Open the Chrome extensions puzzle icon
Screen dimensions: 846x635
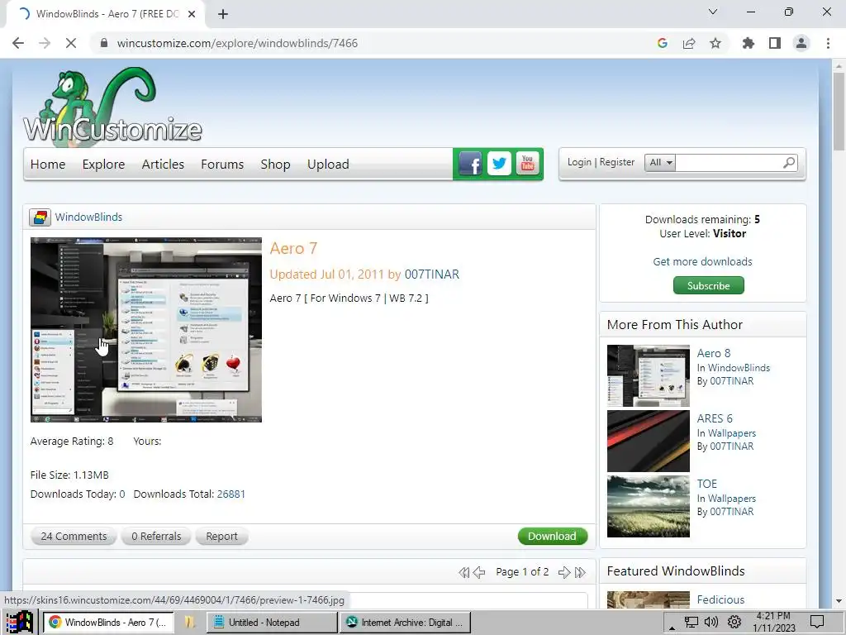coord(749,43)
